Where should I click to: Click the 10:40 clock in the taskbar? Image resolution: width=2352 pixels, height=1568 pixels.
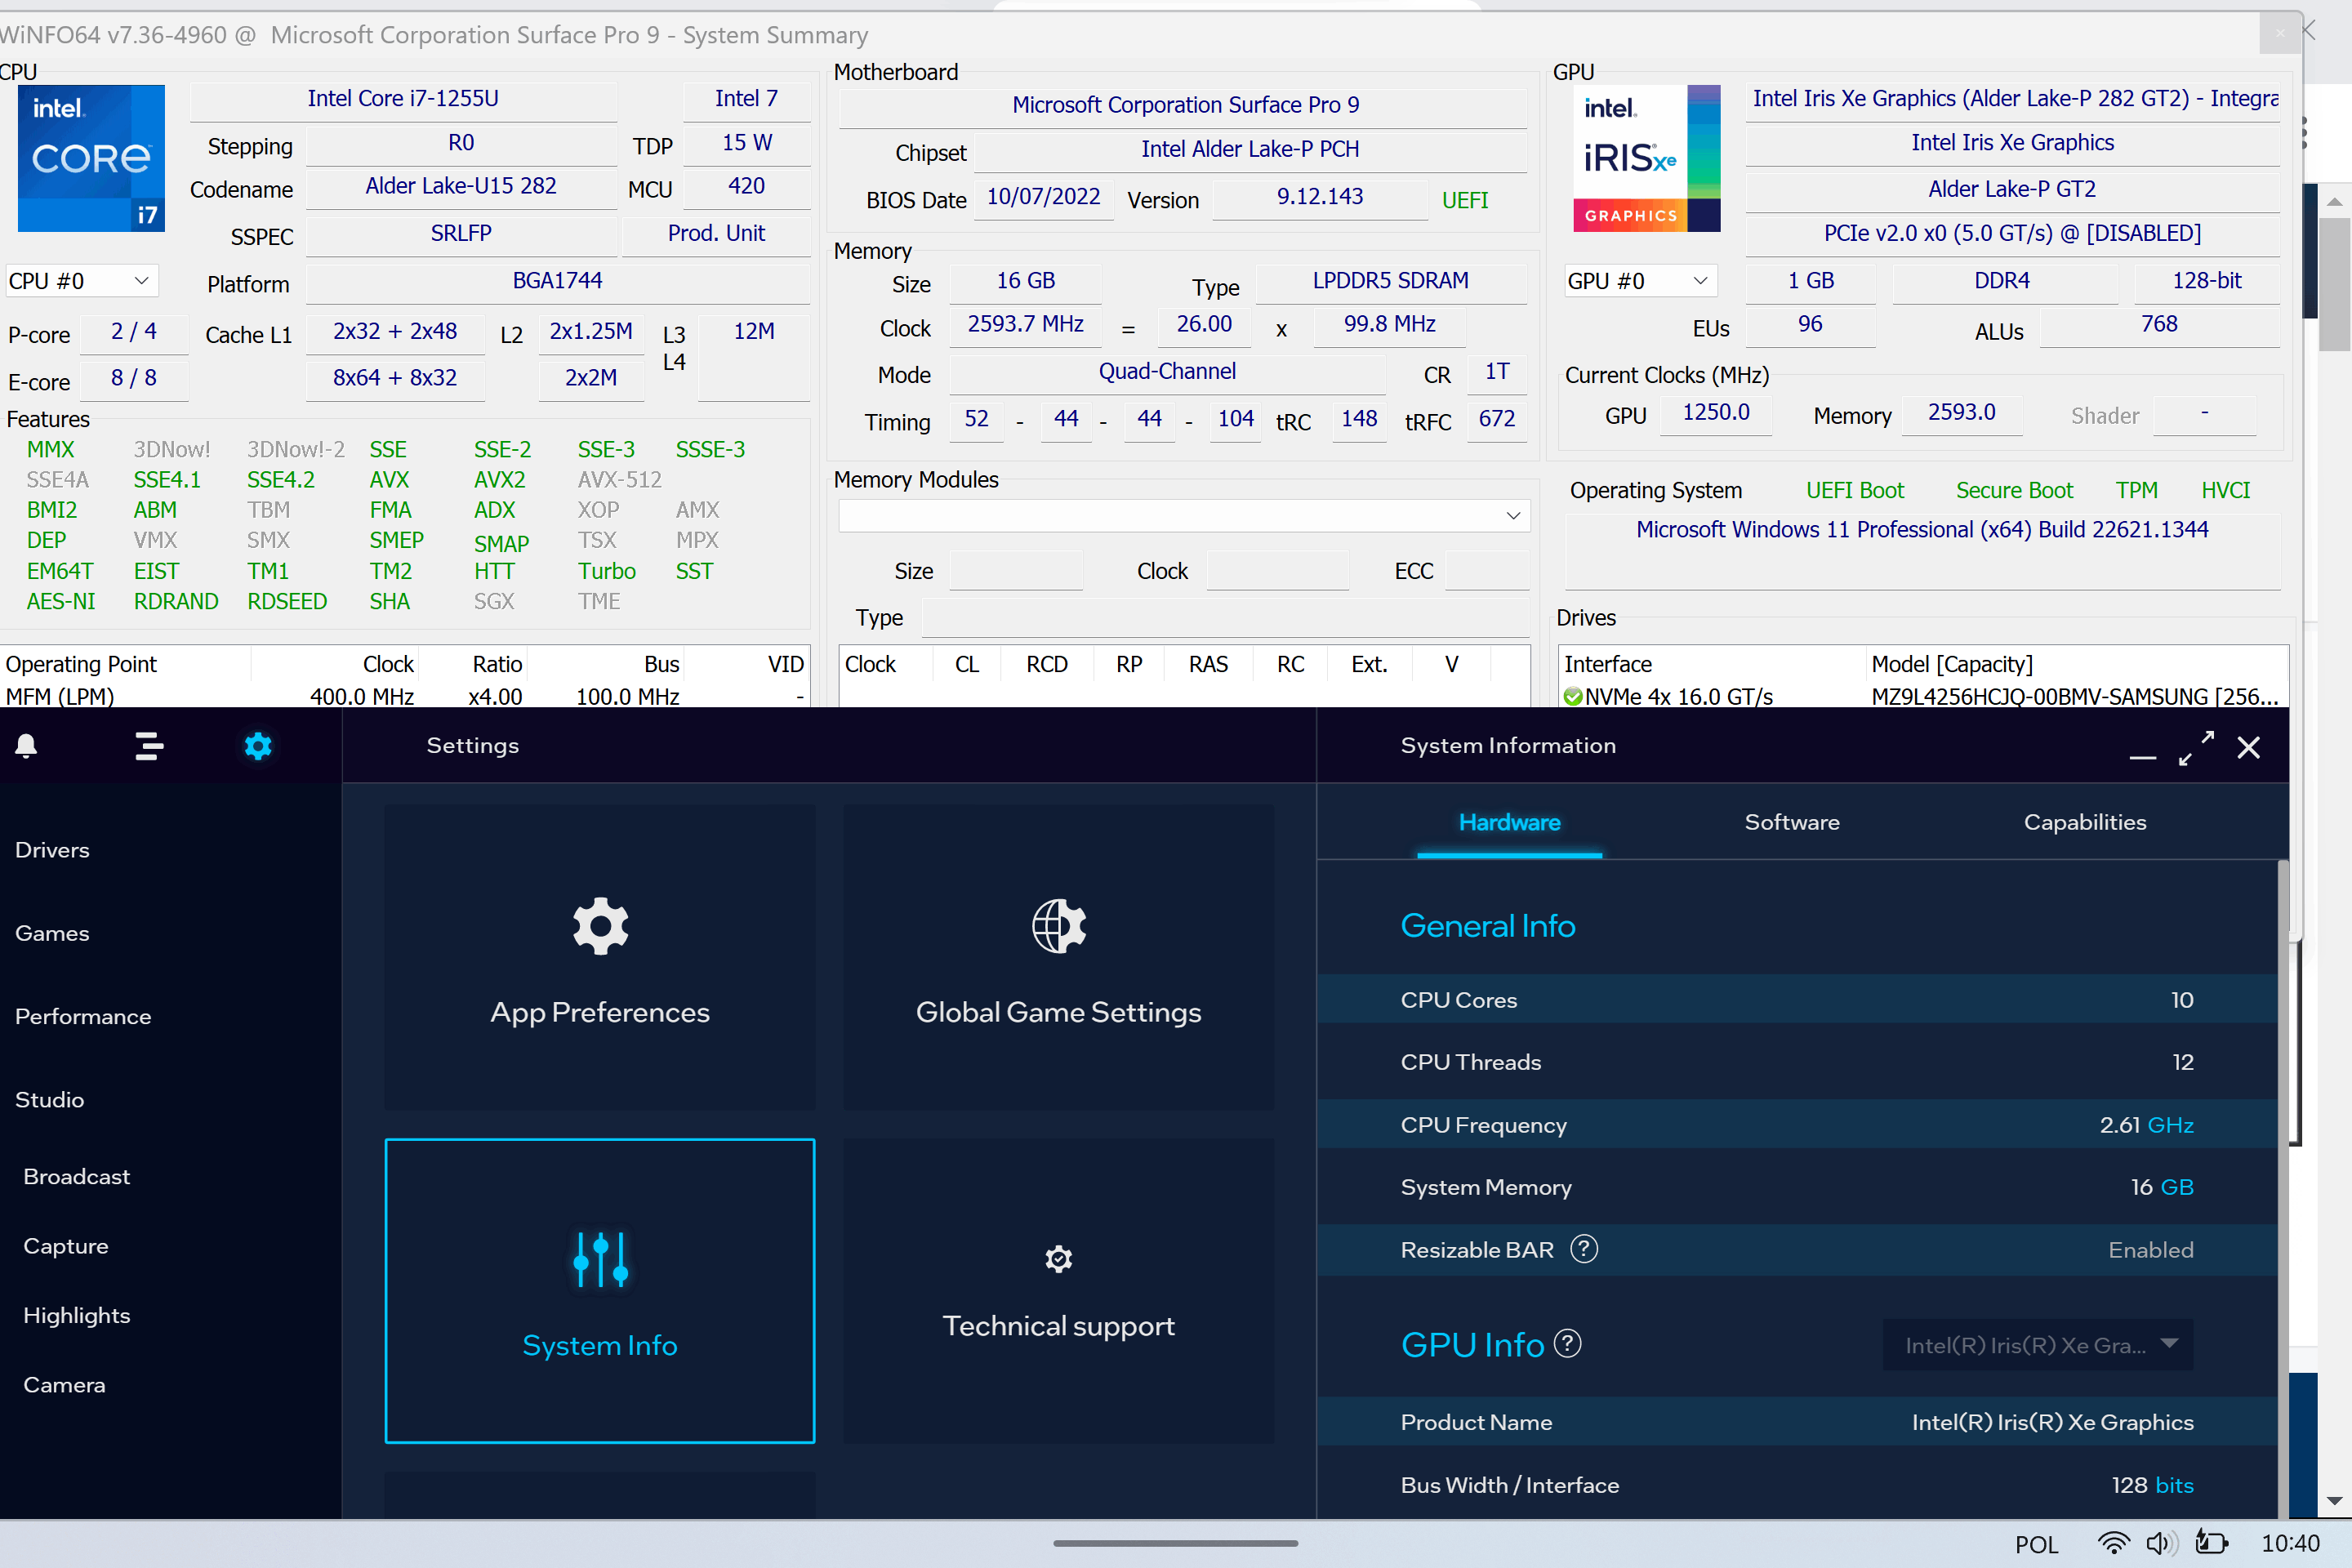tap(2290, 1543)
